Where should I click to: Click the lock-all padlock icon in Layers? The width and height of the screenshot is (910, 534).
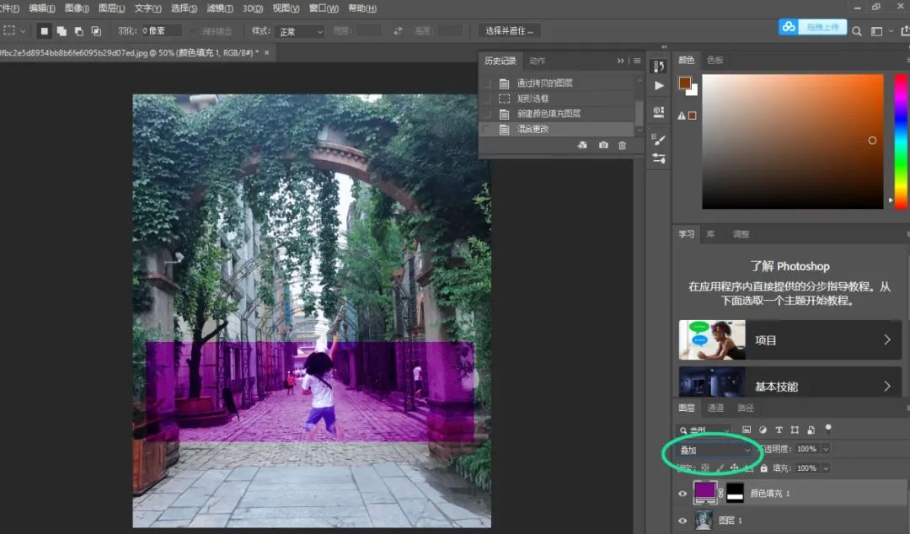click(x=763, y=468)
